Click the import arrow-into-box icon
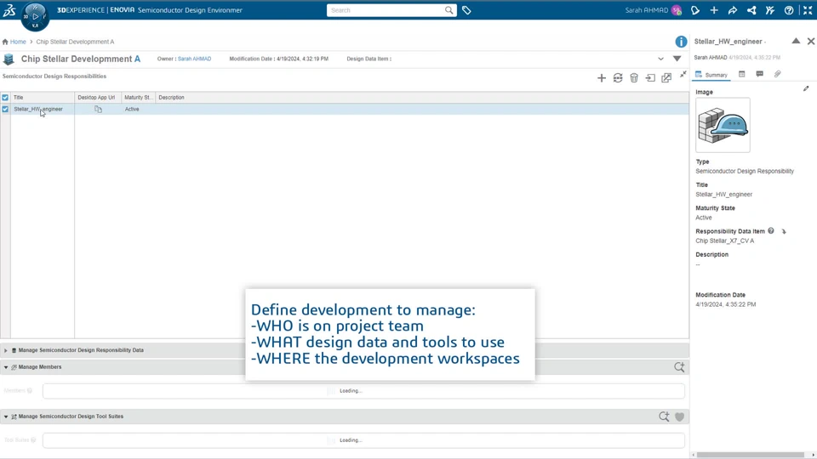The image size is (817, 459). point(650,78)
